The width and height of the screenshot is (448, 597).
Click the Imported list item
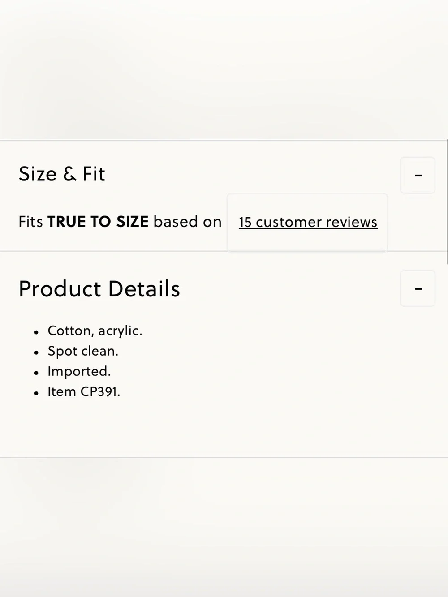[79, 371]
